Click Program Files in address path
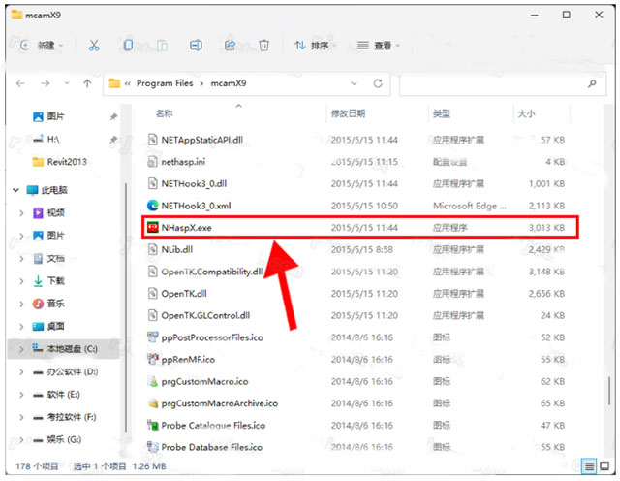 point(165,83)
